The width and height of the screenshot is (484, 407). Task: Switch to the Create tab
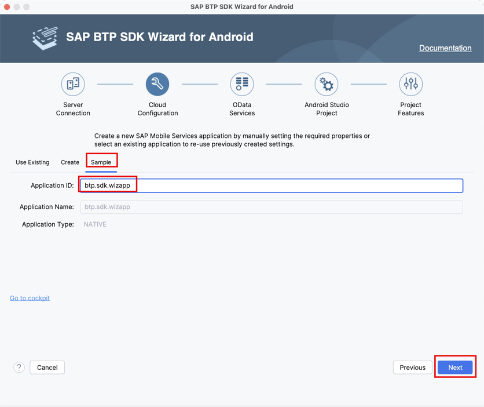(70, 162)
